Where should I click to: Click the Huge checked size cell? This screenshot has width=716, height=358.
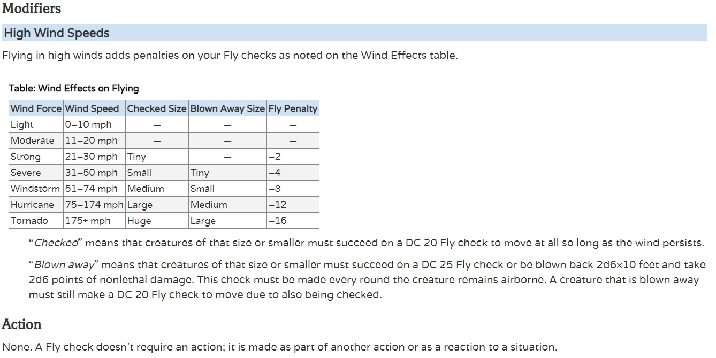pos(139,221)
